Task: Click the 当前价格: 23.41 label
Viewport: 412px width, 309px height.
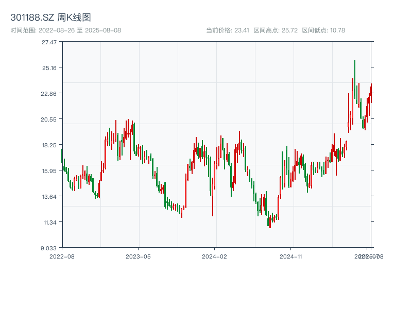Action: tap(228, 30)
